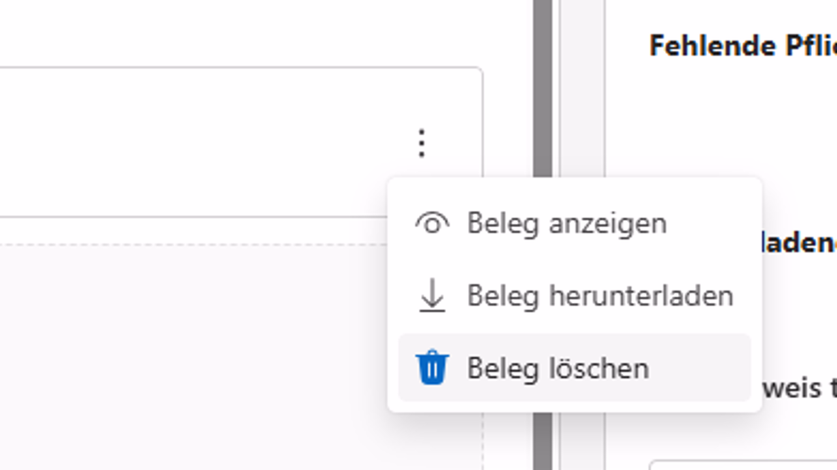
Task: Click the white margin between card and divider
Action: tap(508, 98)
